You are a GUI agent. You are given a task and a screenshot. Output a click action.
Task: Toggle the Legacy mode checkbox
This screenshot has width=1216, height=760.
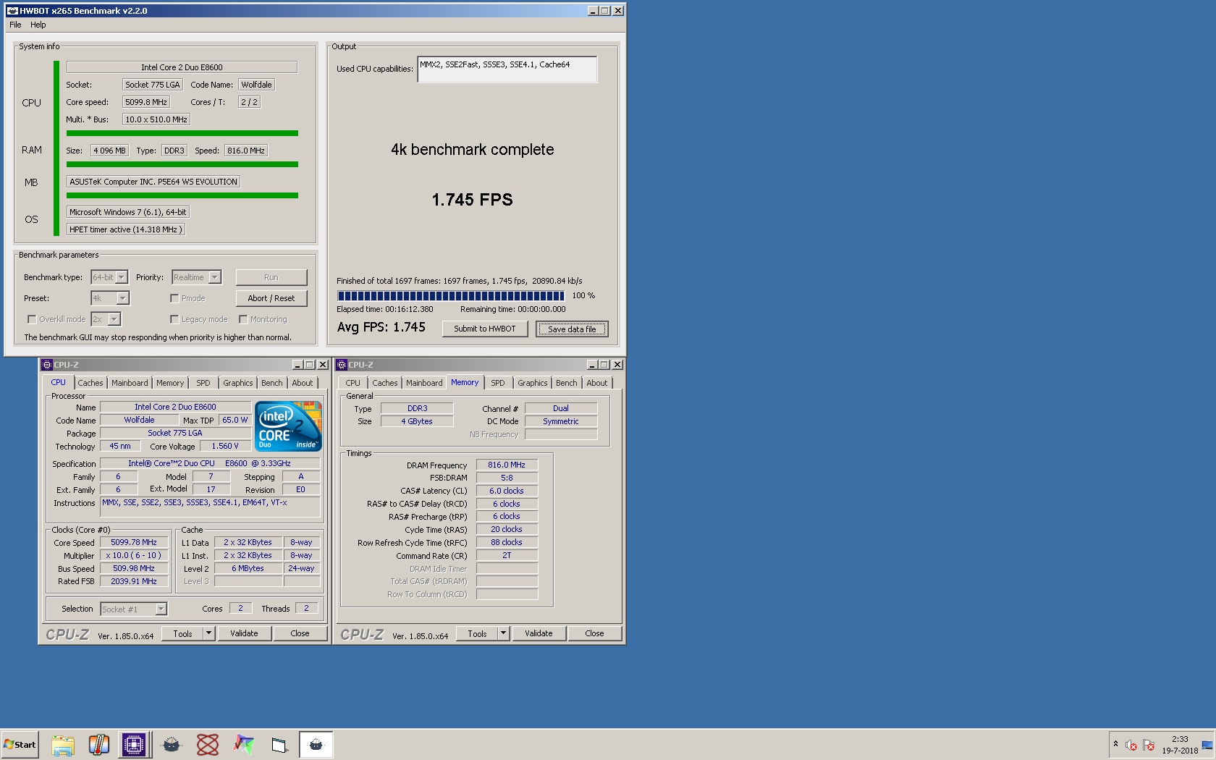(174, 319)
